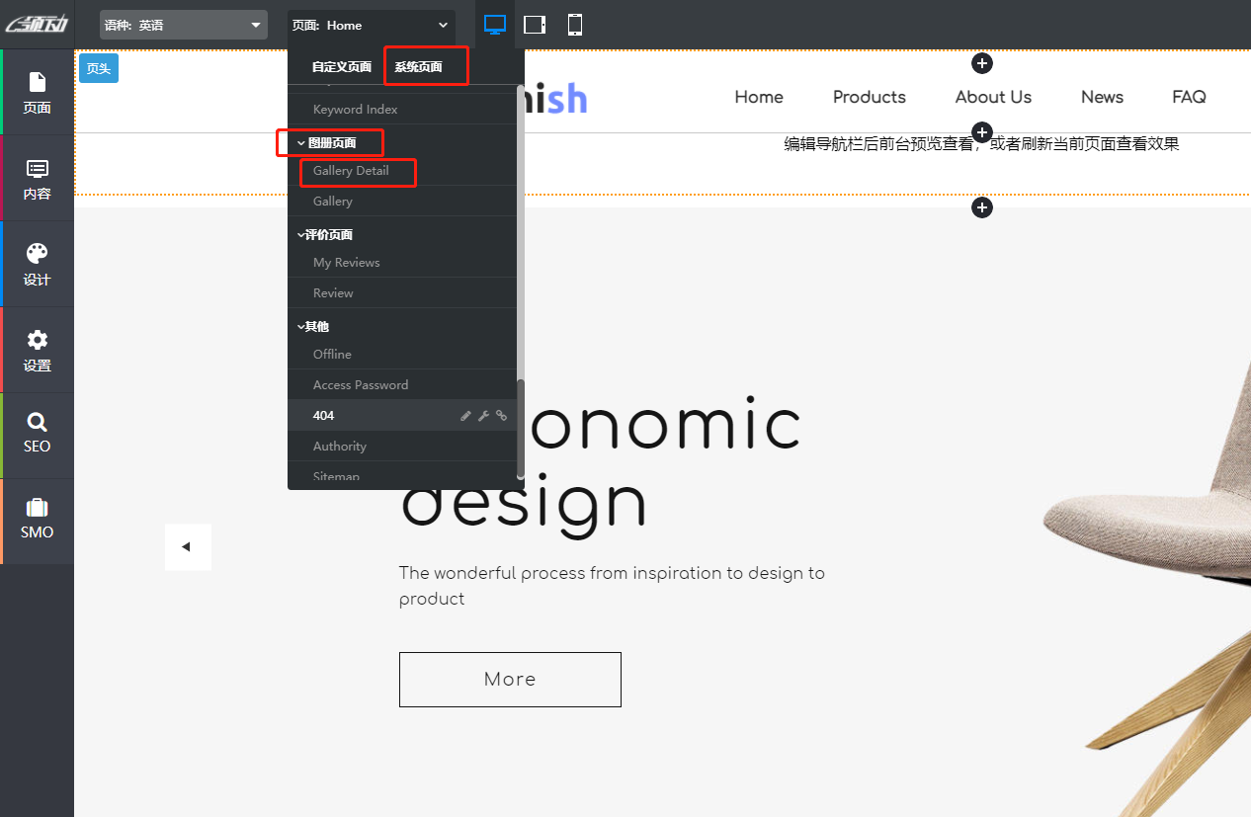
Task: Open the 语种 language dropdown
Action: [184, 25]
